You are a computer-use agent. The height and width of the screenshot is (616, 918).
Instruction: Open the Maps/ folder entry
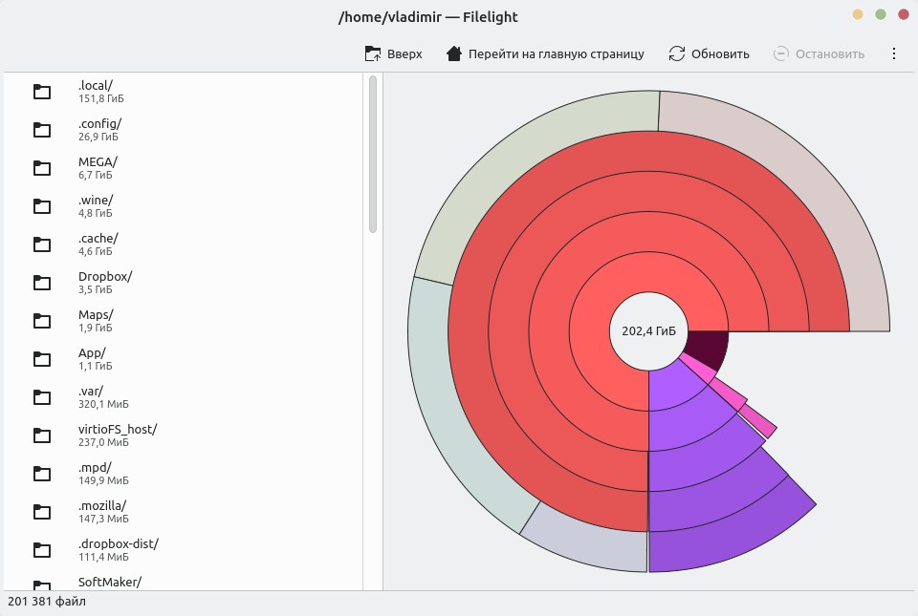[x=96, y=320]
